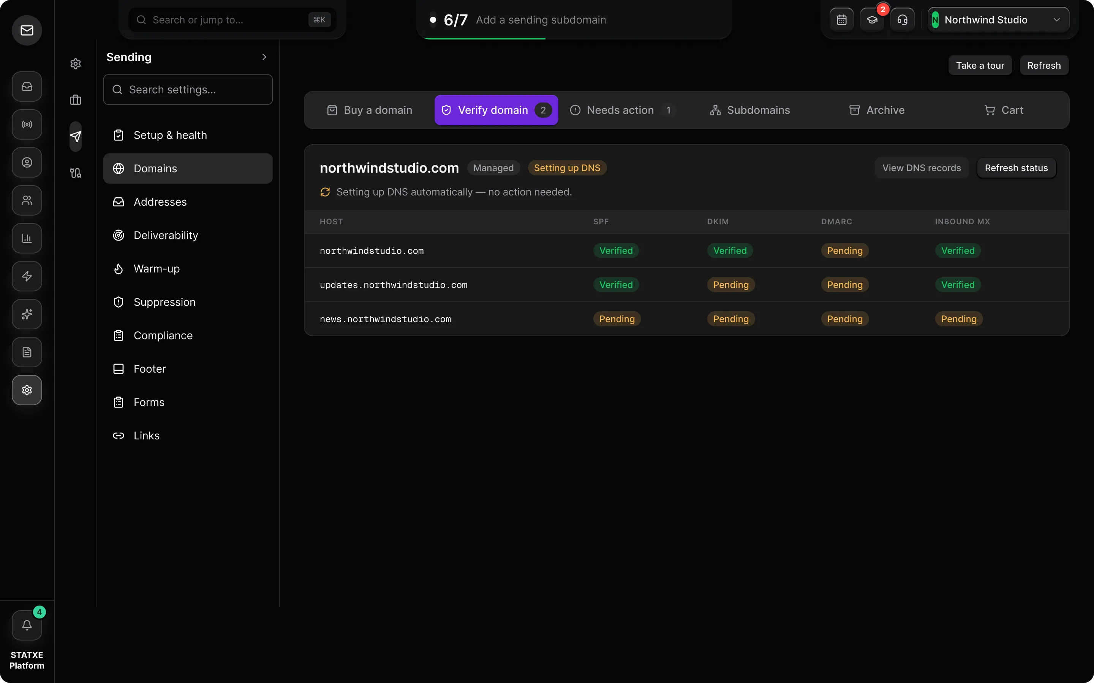The width and height of the screenshot is (1094, 683).
Task: Open the active settings gear in left rail
Action: coord(27,390)
